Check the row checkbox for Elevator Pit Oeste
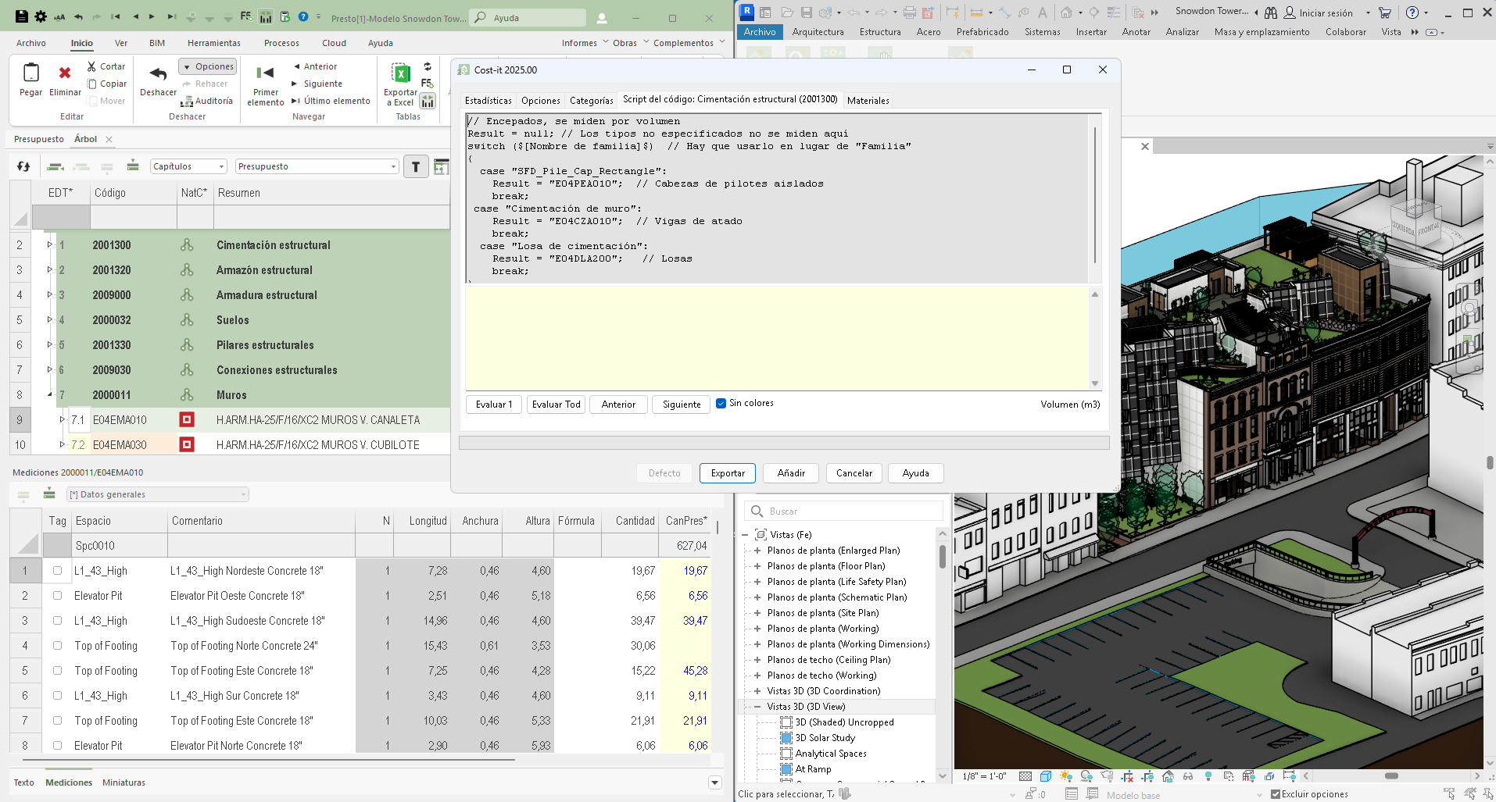The width and height of the screenshot is (1496, 802). pyautogui.click(x=56, y=595)
